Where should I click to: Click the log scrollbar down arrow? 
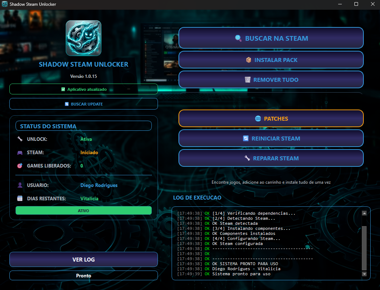tap(364, 274)
